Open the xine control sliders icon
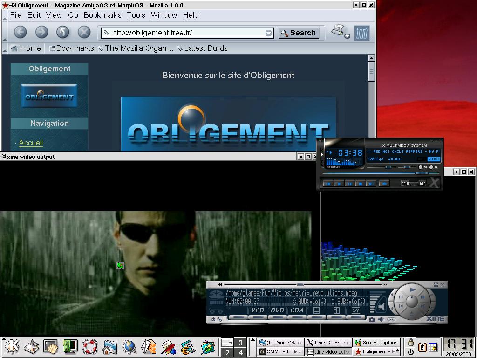477x358 pixels. pyautogui.click(x=336, y=310)
